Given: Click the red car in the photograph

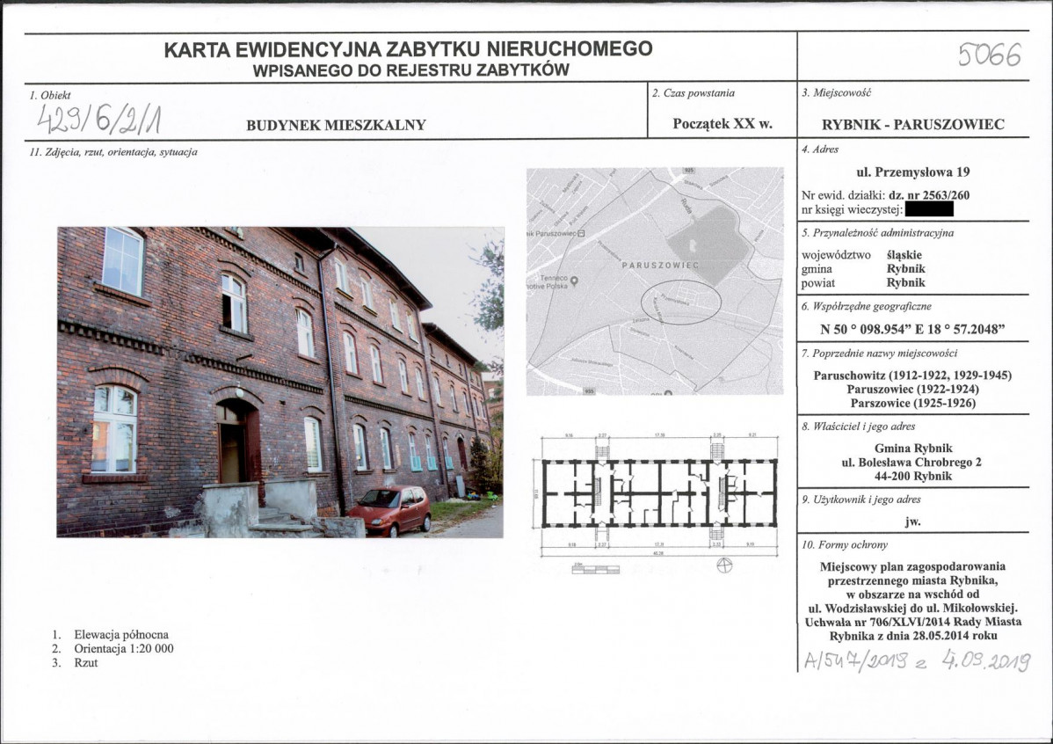Looking at the screenshot, I should (x=389, y=510).
